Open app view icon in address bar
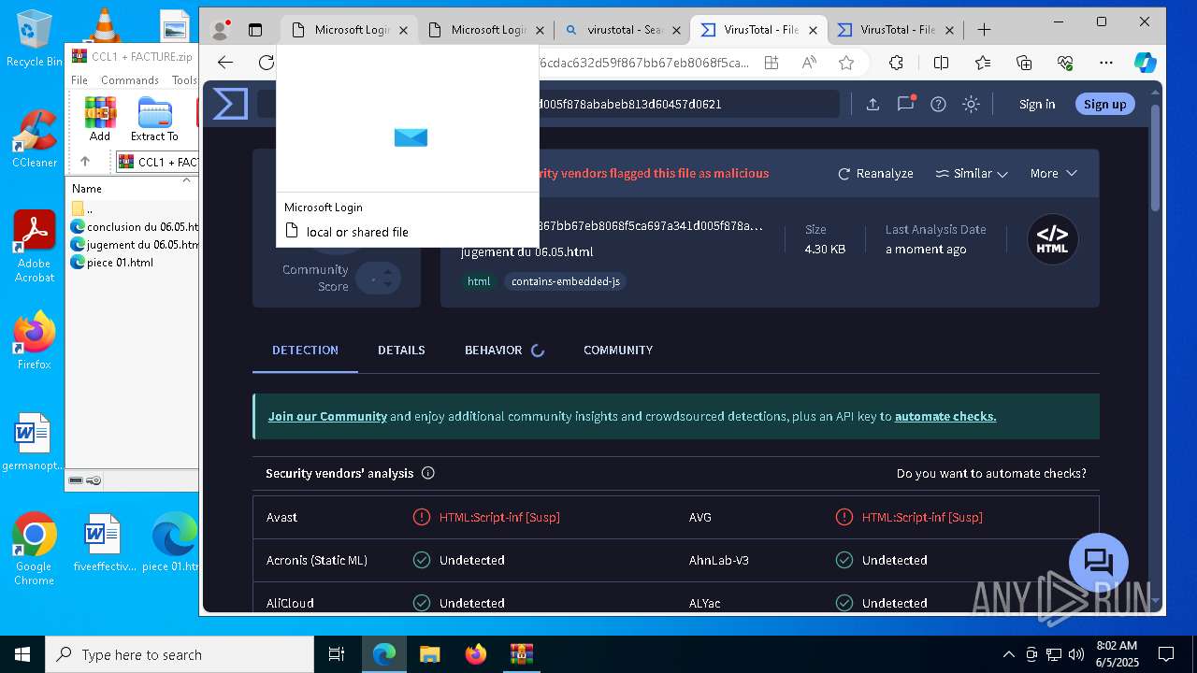 (772, 63)
